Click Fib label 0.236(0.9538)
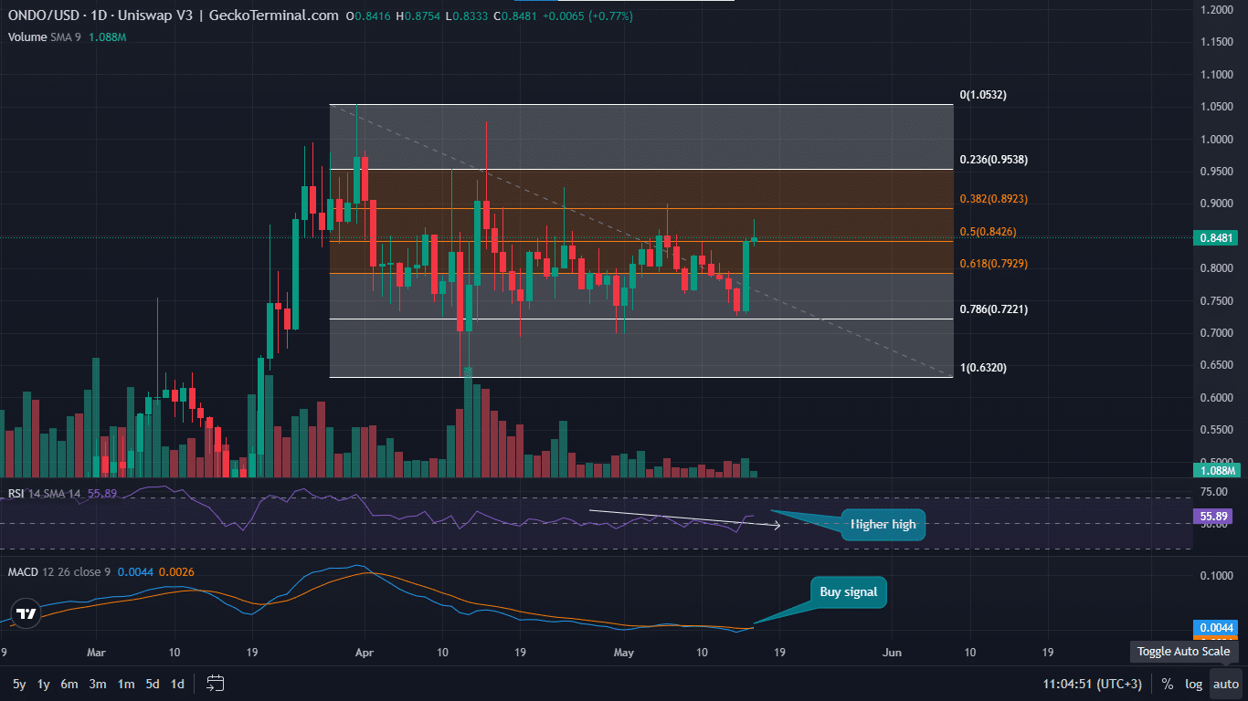The height and width of the screenshot is (701, 1248). [994, 160]
